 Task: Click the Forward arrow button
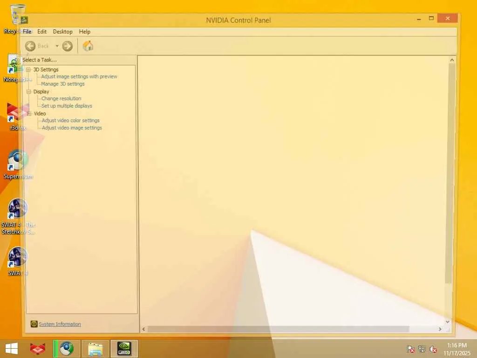pyautogui.click(x=67, y=46)
